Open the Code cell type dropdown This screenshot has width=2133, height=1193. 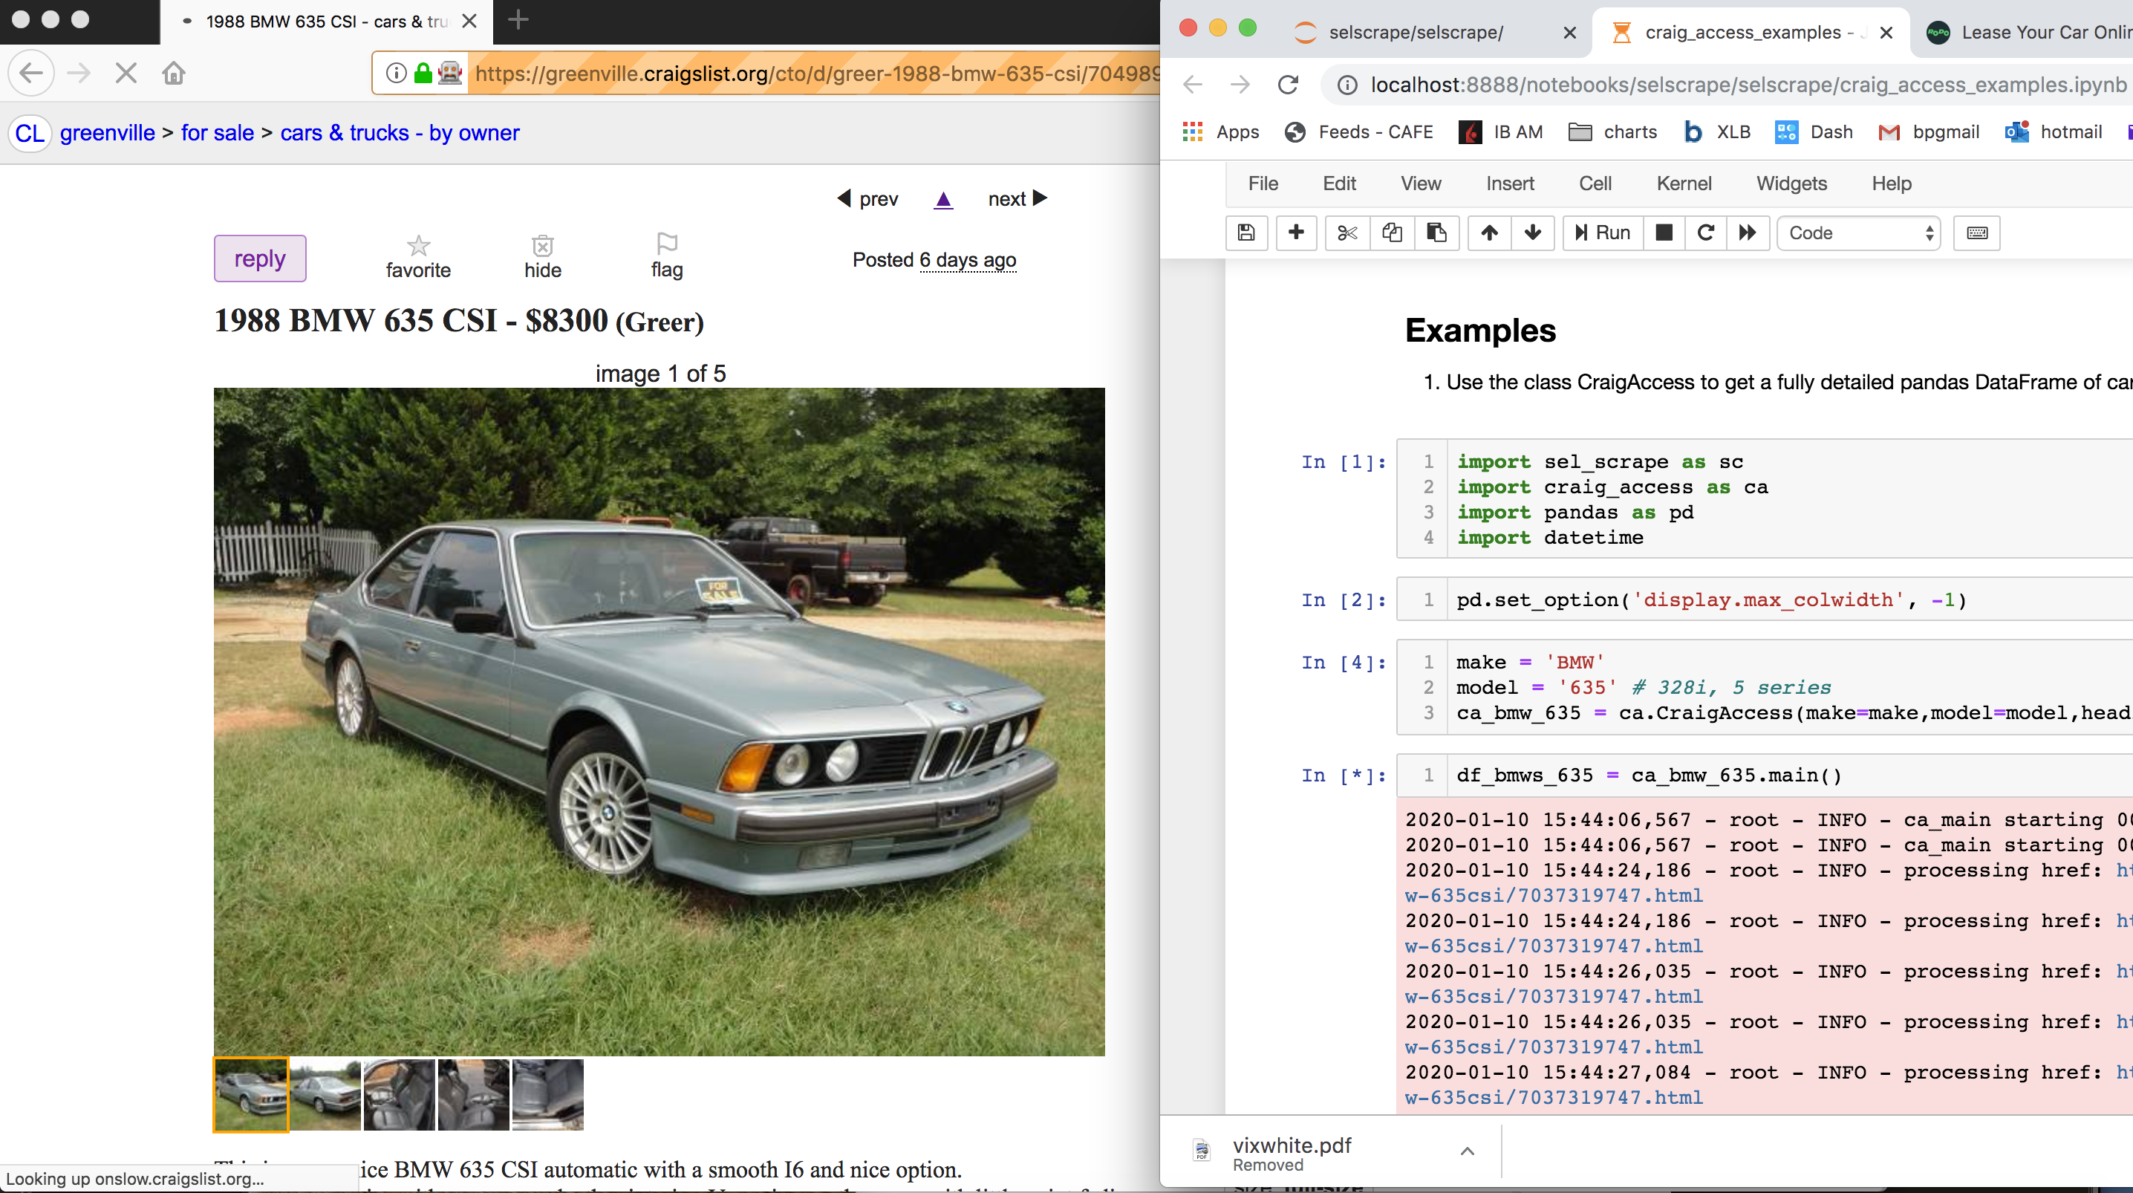coord(1859,233)
